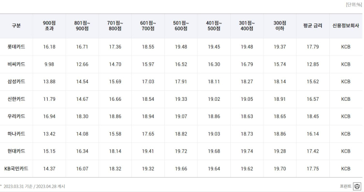This screenshot has height=192, width=364.
Task: Click the 801점~900점 column header
Action: [x=82, y=26]
